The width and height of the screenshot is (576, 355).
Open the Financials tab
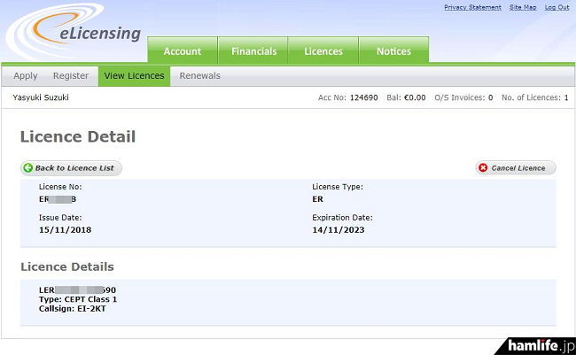253,51
